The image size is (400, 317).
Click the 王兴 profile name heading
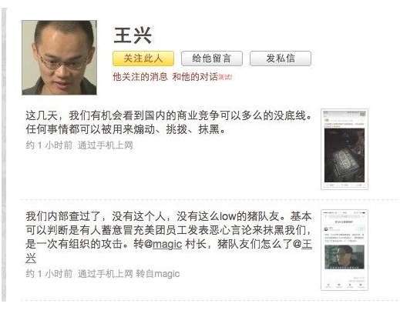coord(133,35)
